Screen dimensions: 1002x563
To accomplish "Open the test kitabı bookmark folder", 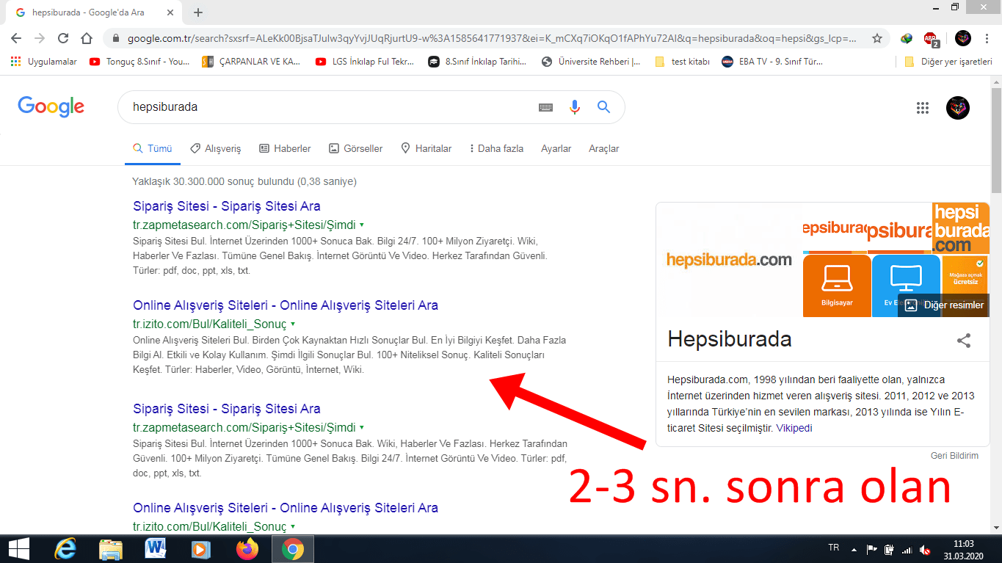I will (682, 62).
